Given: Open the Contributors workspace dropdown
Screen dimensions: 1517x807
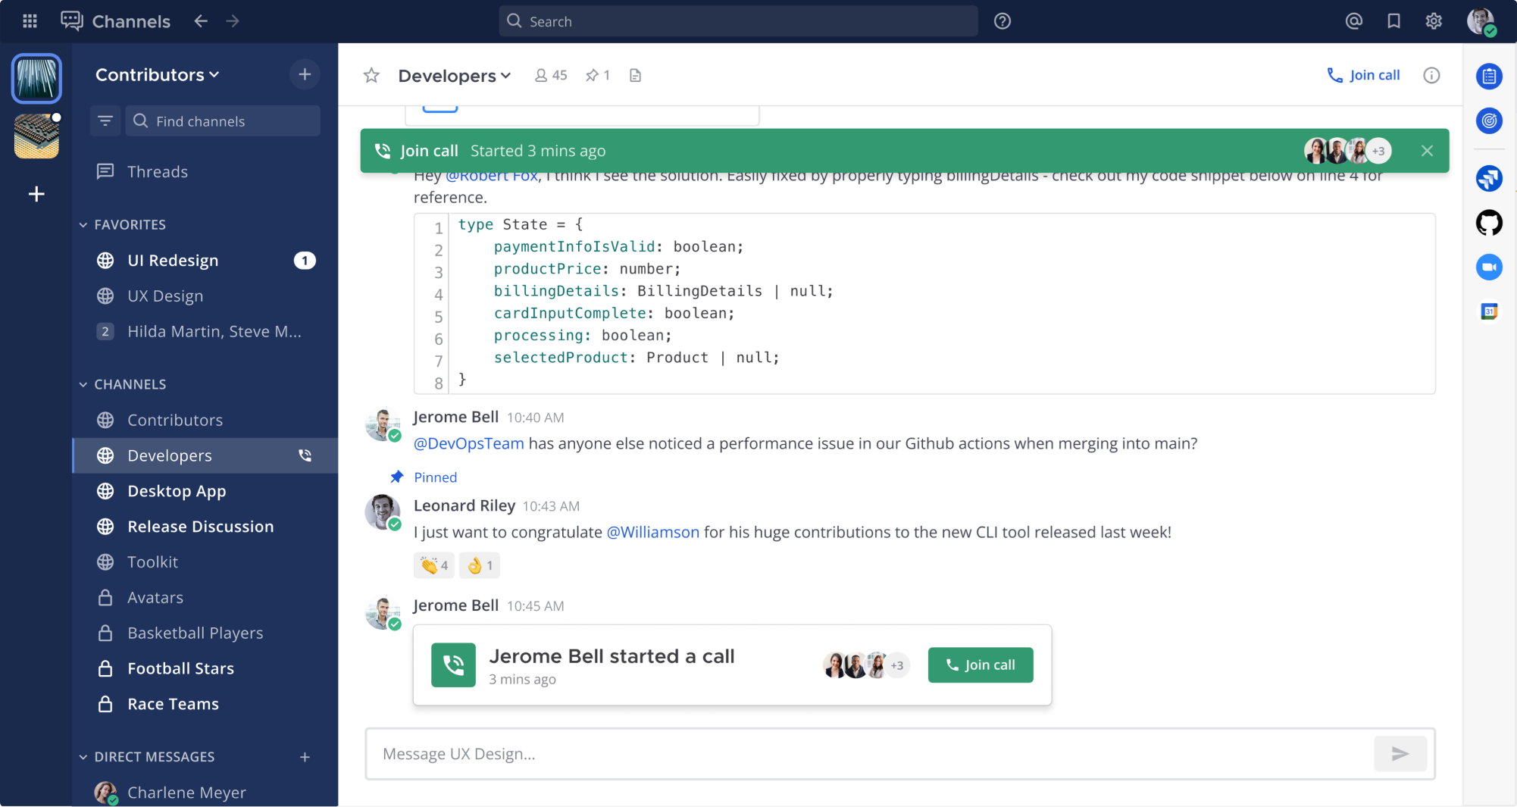Looking at the screenshot, I should pyautogui.click(x=157, y=74).
